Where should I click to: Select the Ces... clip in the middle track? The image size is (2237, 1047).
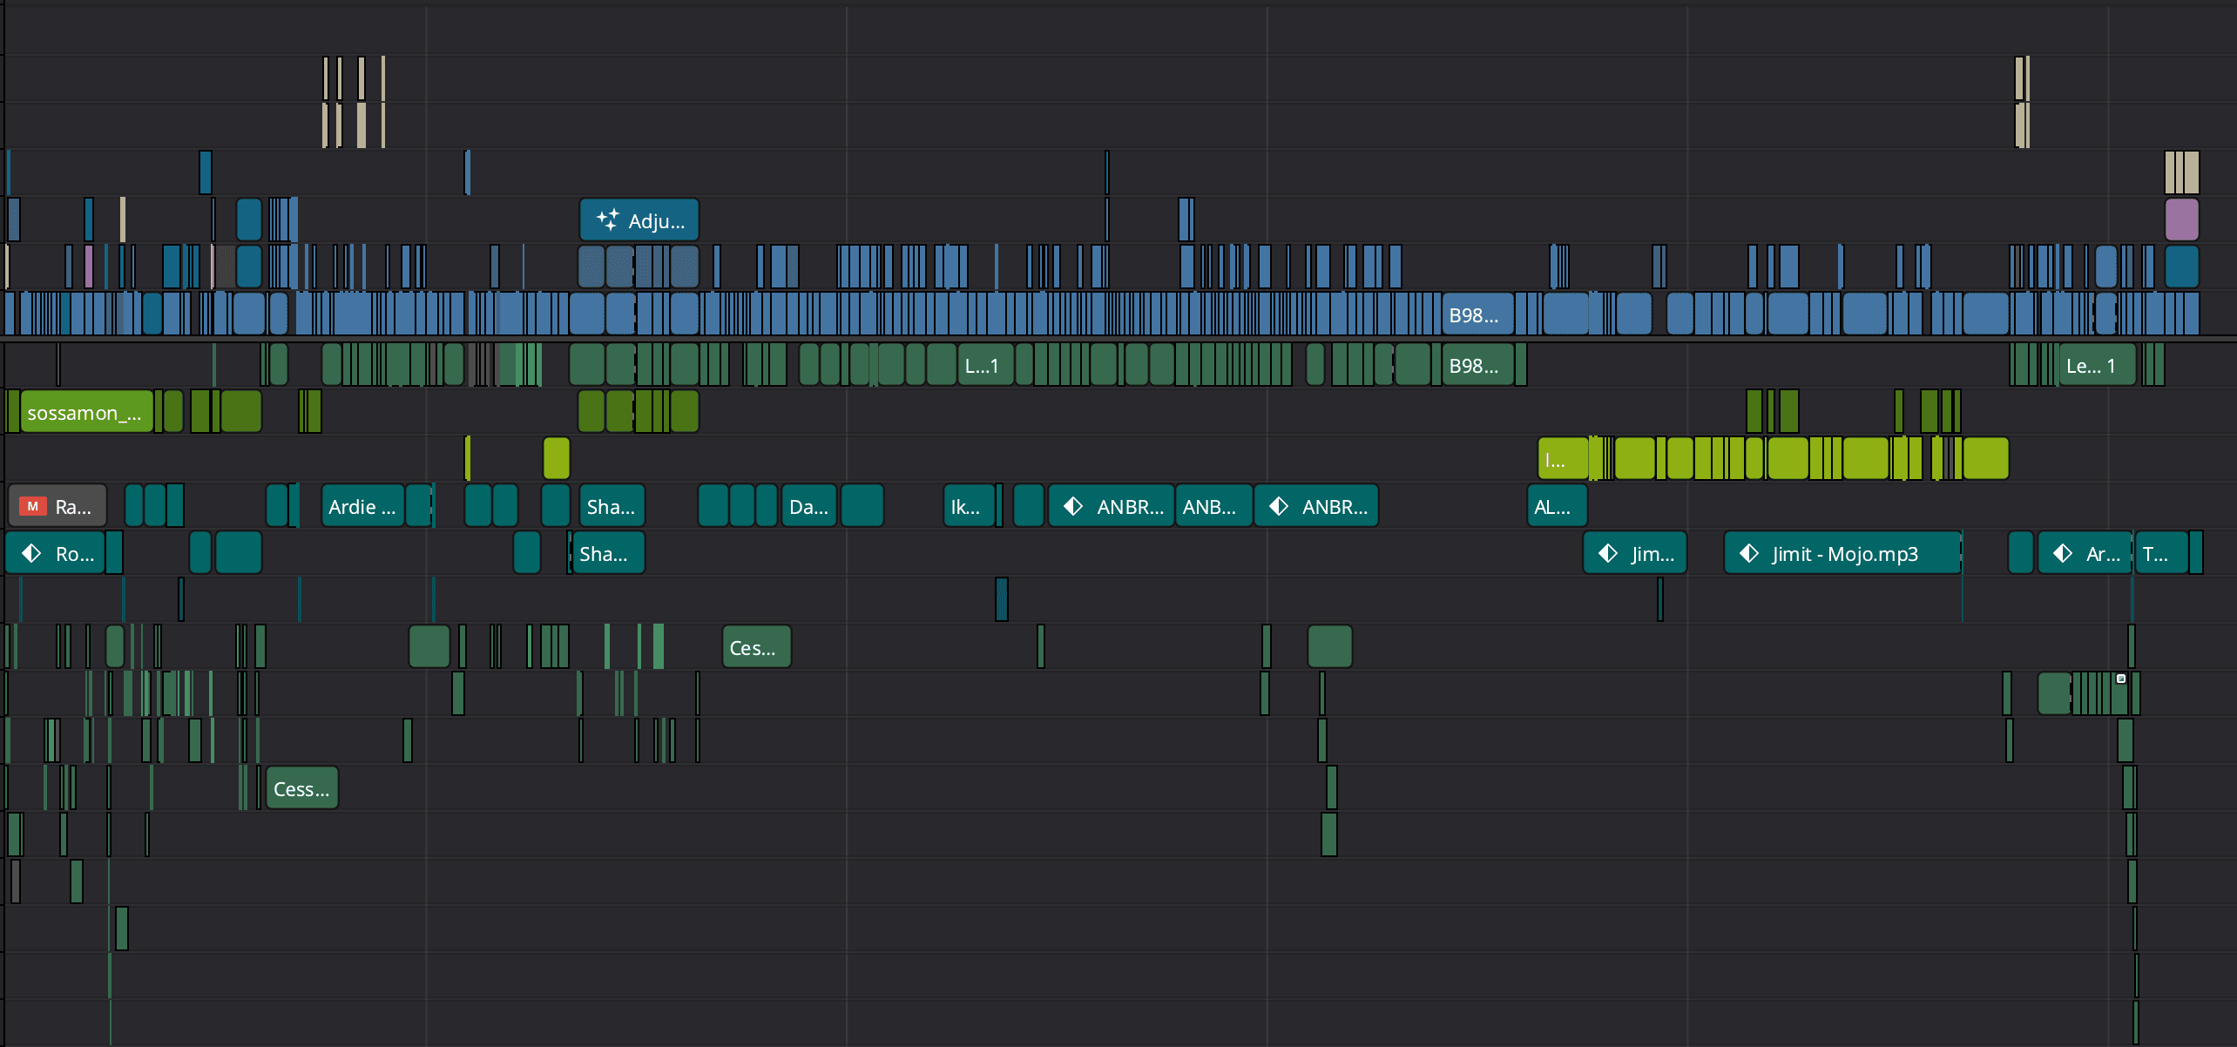(x=755, y=647)
